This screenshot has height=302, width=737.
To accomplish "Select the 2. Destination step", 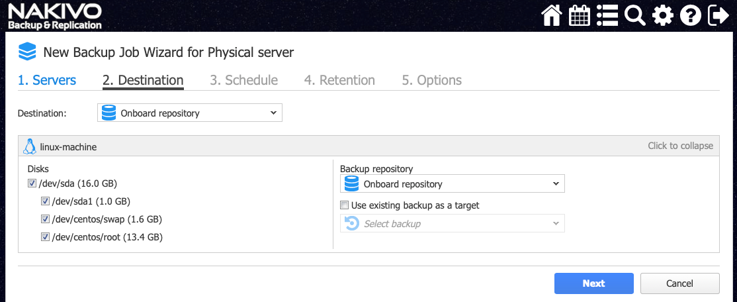I will [x=143, y=80].
